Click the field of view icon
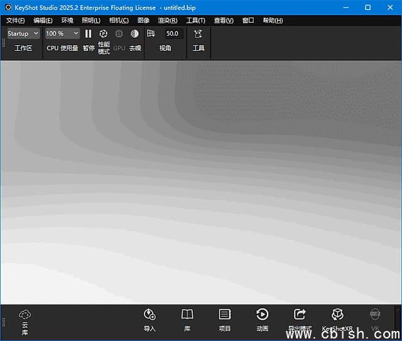 coord(151,33)
